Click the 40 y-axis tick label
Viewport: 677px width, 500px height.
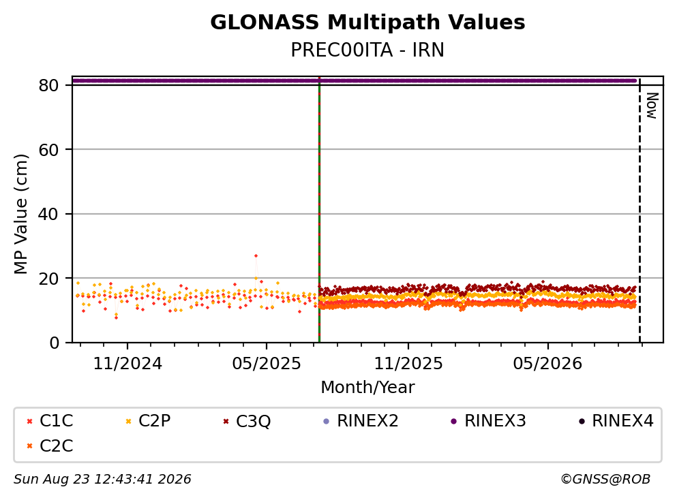click(x=48, y=214)
